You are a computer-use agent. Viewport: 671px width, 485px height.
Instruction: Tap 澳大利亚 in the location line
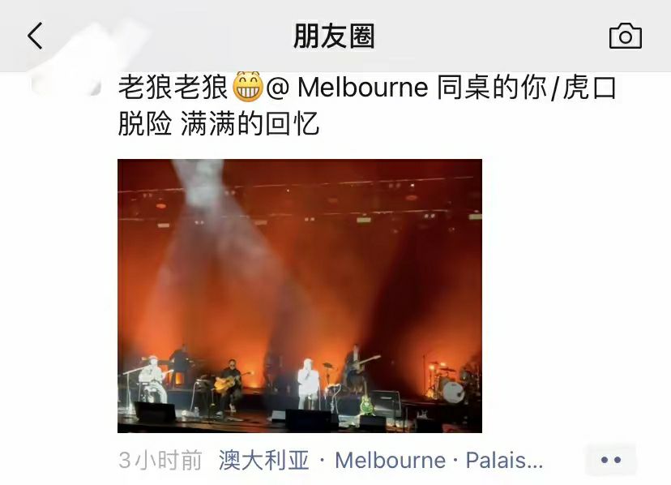(264, 461)
